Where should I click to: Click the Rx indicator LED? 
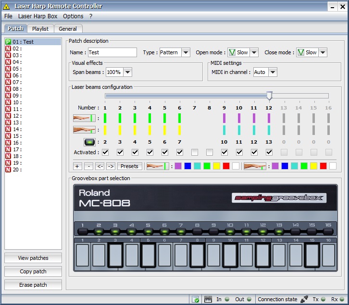point(342,299)
